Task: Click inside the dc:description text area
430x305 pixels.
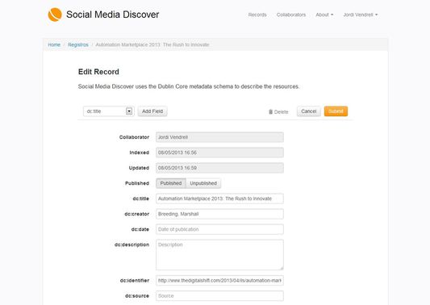Action: click(219, 255)
